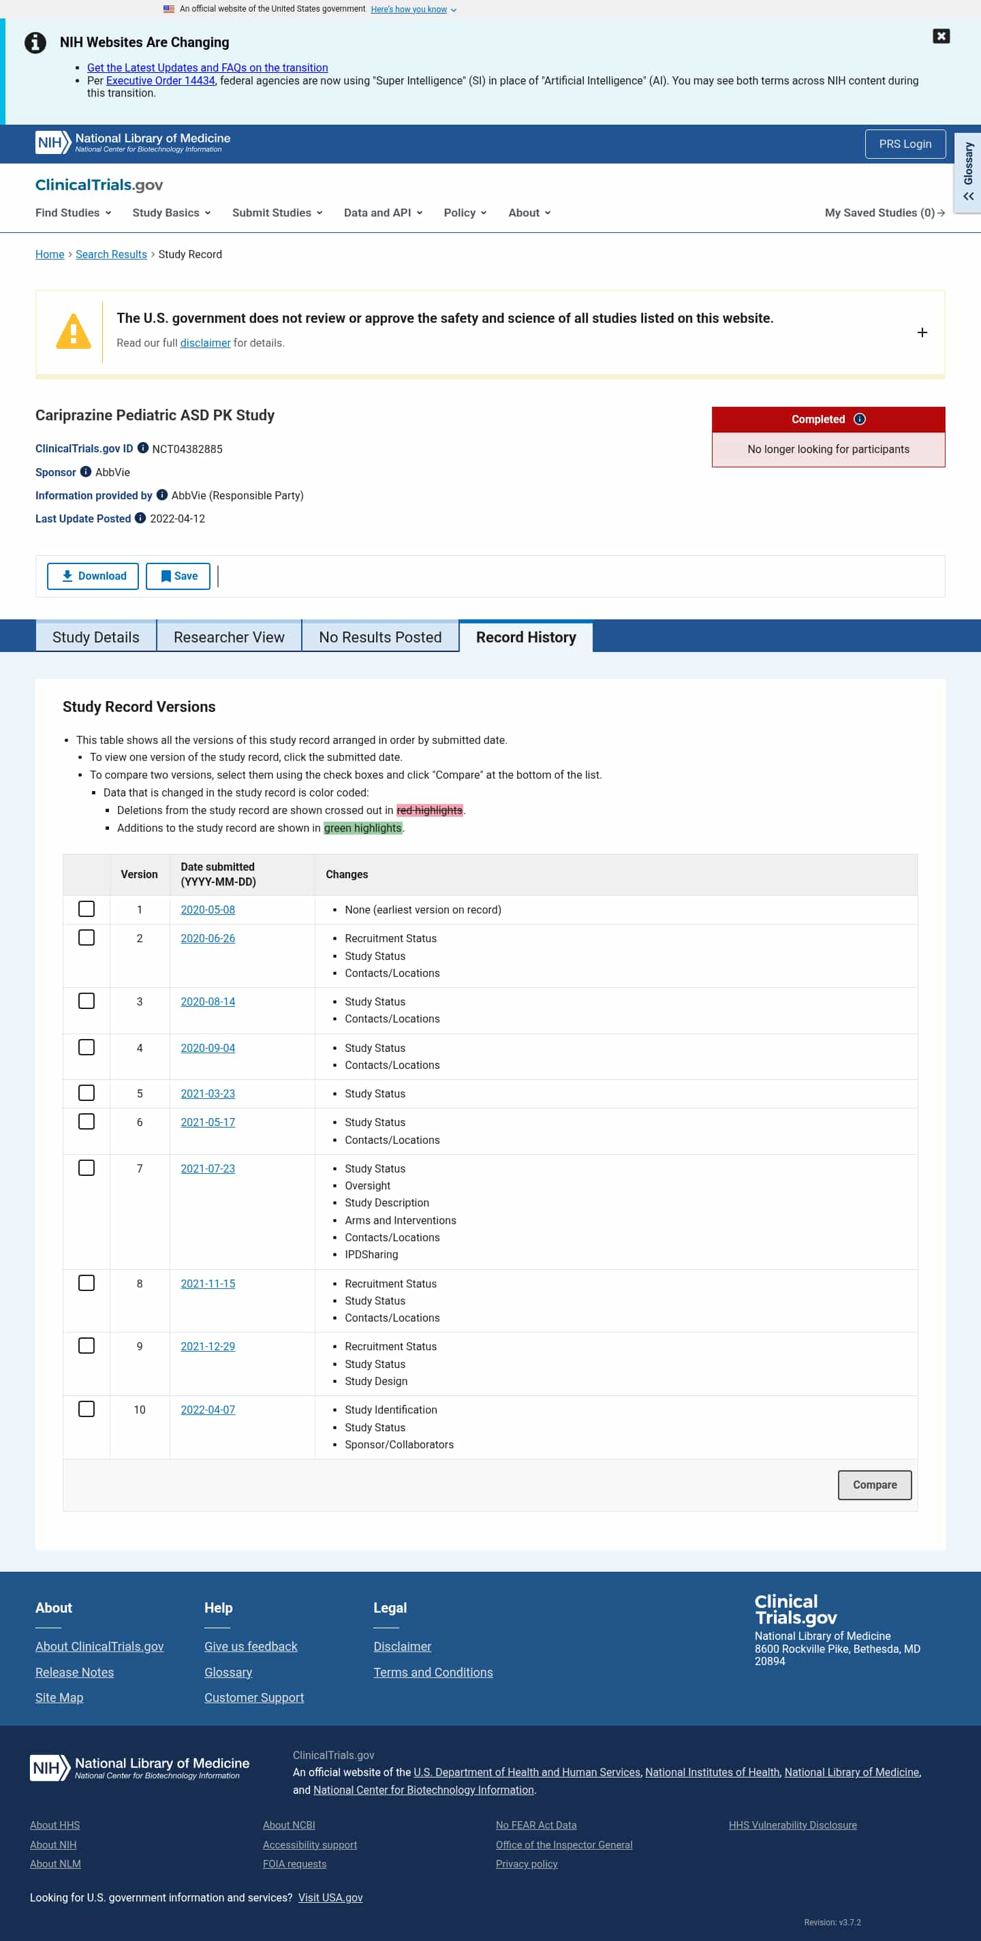Expand the About navigation menu
Image resolution: width=981 pixels, height=1941 pixels.
[x=529, y=213]
